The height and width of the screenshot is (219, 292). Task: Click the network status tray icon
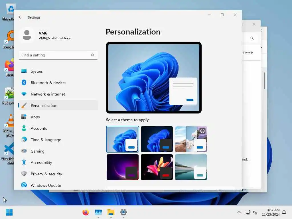(248, 212)
